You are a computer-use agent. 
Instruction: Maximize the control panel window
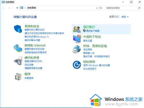pos(131,2)
